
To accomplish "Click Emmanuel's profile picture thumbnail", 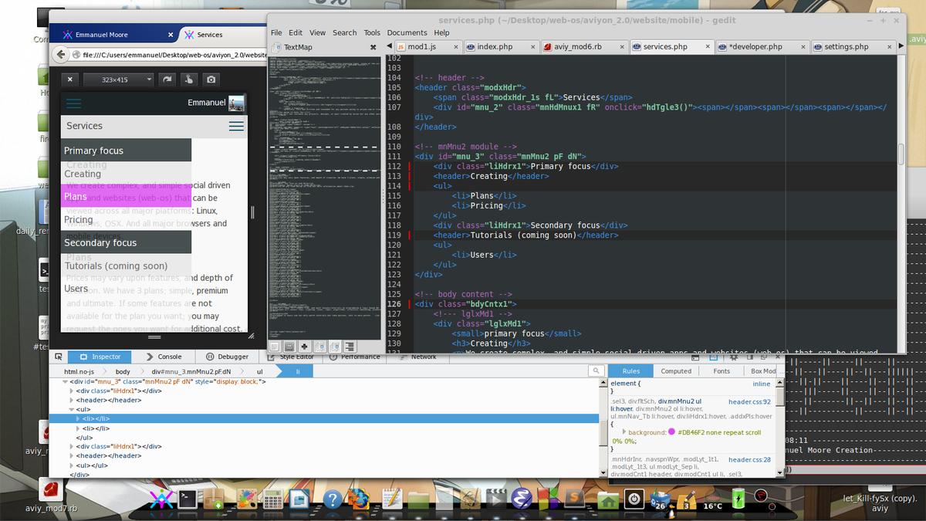I will pyautogui.click(x=237, y=103).
